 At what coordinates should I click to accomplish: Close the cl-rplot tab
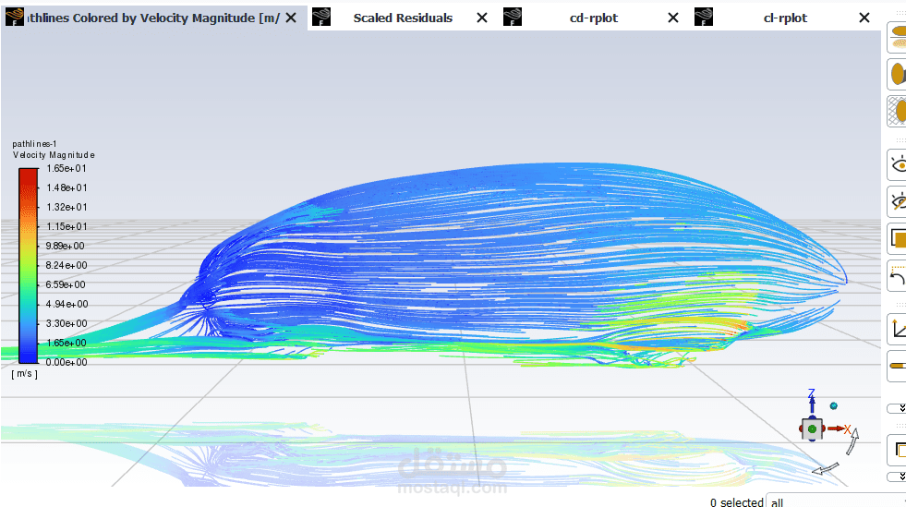click(x=864, y=18)
